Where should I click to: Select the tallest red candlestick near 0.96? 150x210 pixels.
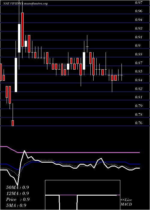(22, 30)
